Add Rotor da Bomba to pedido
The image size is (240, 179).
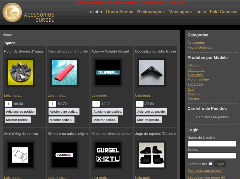[20, 112]
